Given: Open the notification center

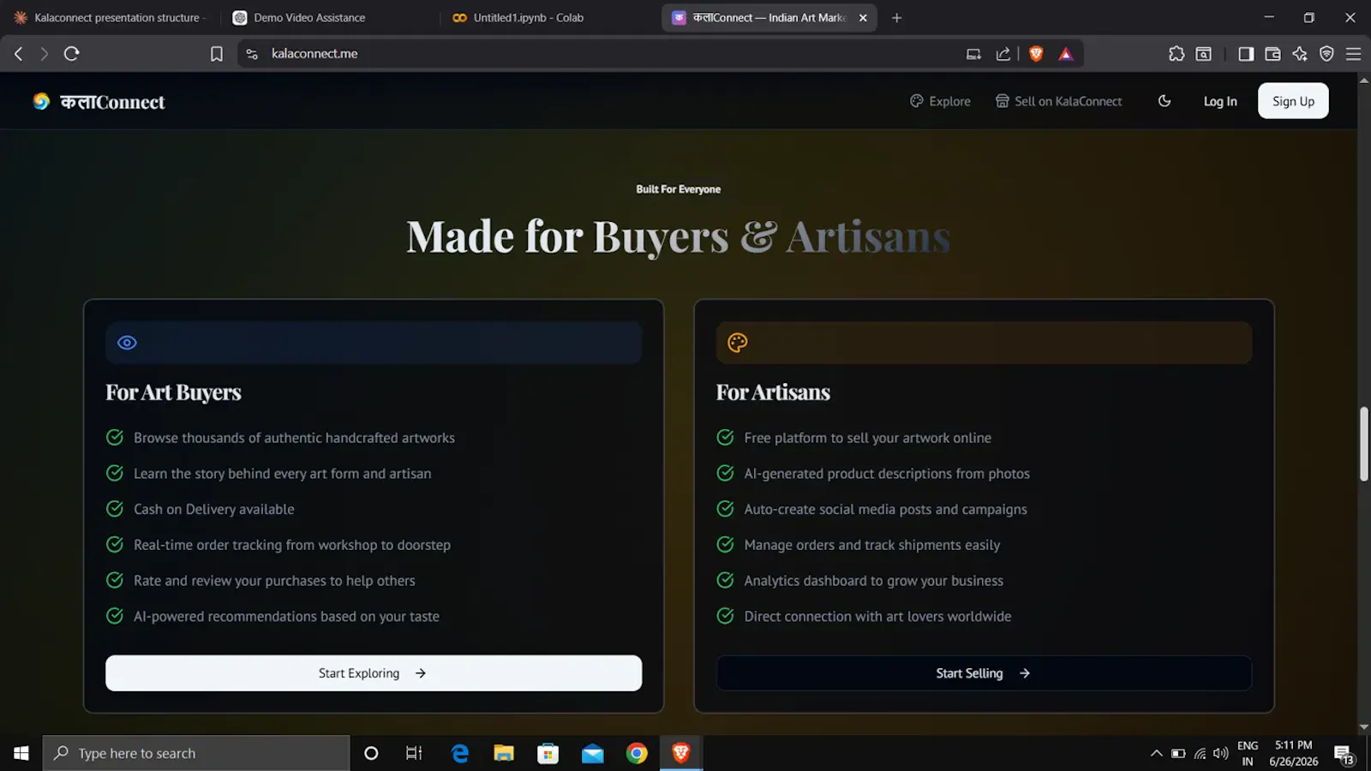Looking at the screenshot, I should click(1344, 754).
